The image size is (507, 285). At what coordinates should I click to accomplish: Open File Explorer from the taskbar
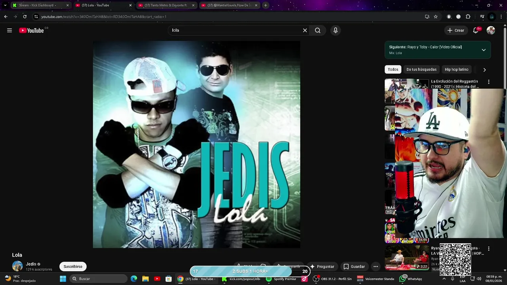[x=145, y=279]
